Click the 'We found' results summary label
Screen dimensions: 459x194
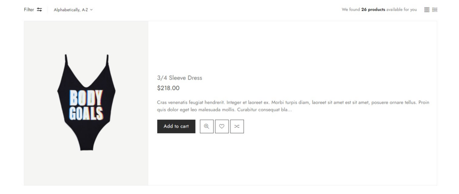[351, 10]
